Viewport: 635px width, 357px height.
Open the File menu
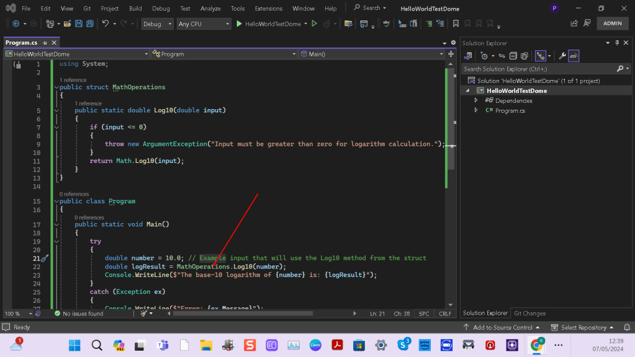[x=26, y=8]
